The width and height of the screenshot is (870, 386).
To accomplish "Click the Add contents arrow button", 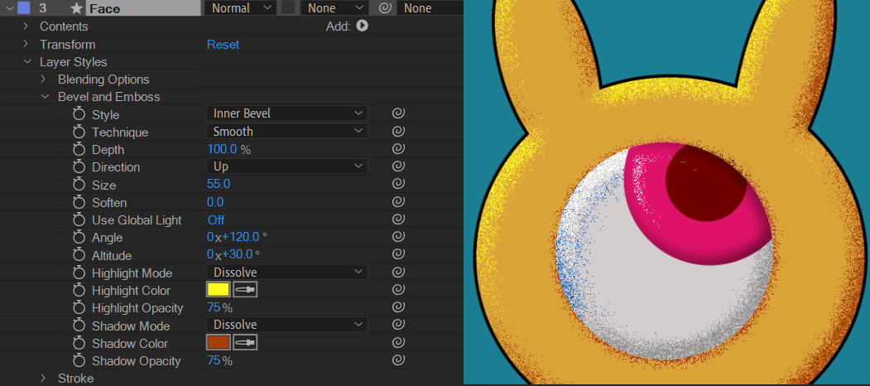I will 363,26.
